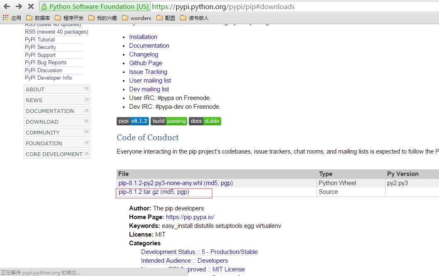This screenshot has height=276, width=439.
Task: Click the Type column header
Action: coord(326,174)
